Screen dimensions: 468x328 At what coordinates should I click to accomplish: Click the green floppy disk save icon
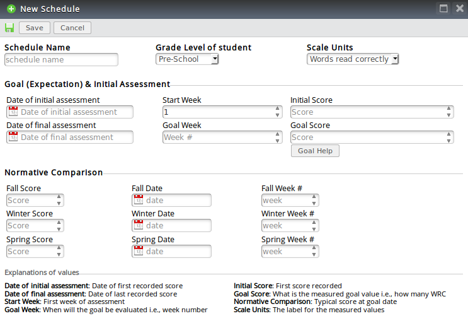click(x=9, y=28)
